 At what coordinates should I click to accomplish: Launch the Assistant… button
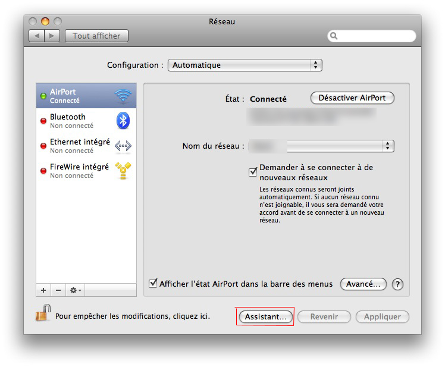pyautogui.click(x=266, y=316)
